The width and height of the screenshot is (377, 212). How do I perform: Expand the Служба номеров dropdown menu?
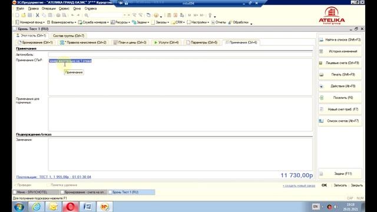click(x=93, y=22)
